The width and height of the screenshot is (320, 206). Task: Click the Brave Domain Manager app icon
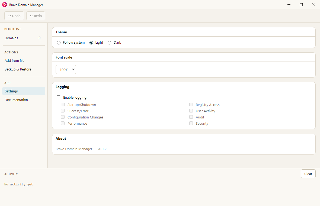[5, 5]
